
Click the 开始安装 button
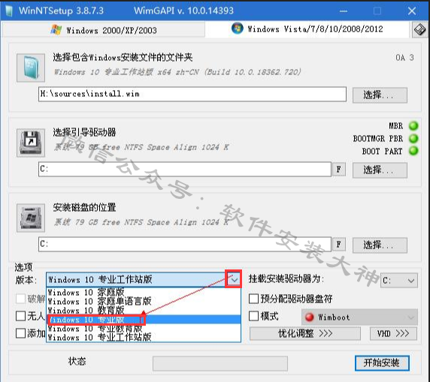coord(382,363)
